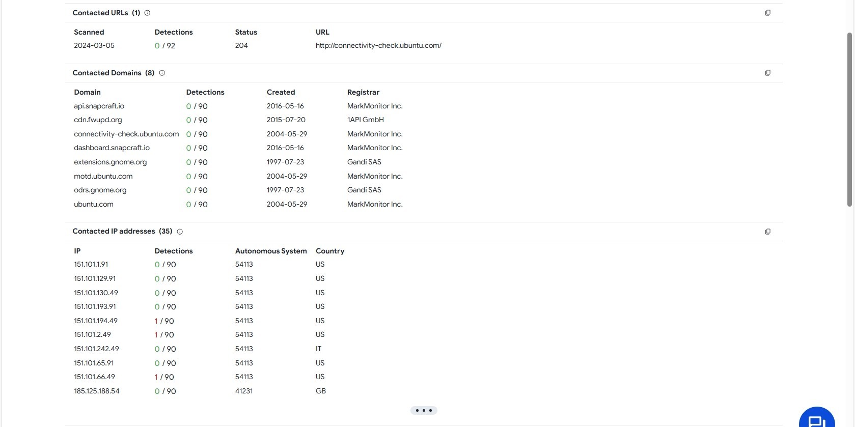Select 1 / 90 detections for 151.101.66.49
This screenshot has height=427, width=855.
pos(164,377)
